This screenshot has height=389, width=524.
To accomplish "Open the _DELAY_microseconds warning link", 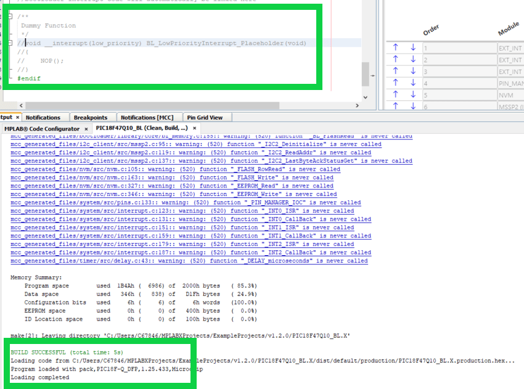I will click(189, 261).
